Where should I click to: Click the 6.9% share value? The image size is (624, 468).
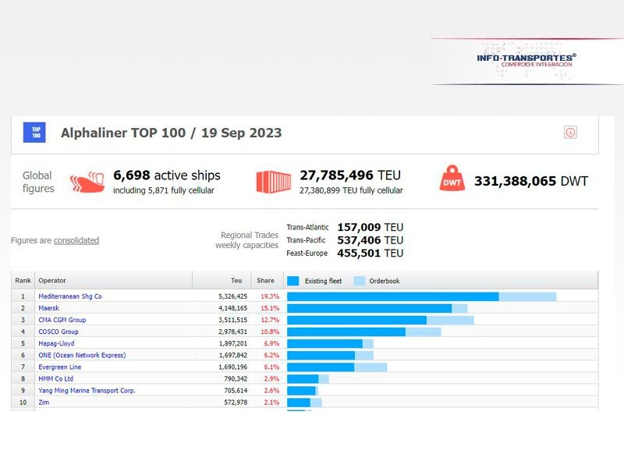(271, 343)
